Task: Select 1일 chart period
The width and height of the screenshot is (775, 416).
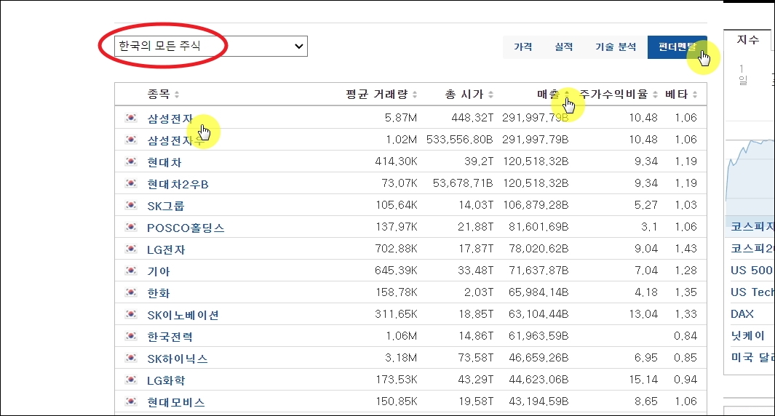Action: coord(742,74)
